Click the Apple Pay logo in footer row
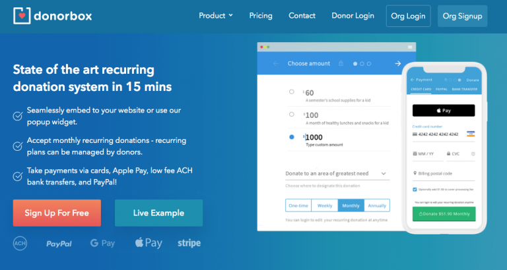 point(149,243)
